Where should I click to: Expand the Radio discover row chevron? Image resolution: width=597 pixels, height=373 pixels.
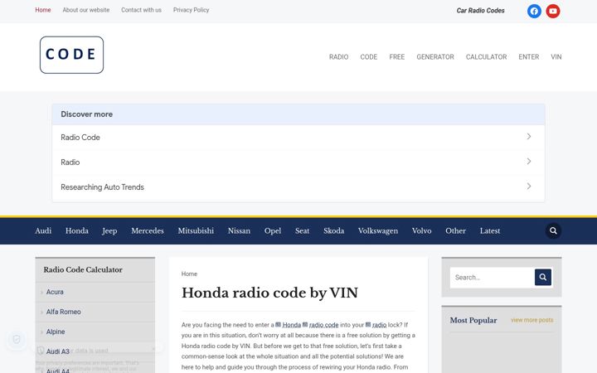(x=529, y=162)
